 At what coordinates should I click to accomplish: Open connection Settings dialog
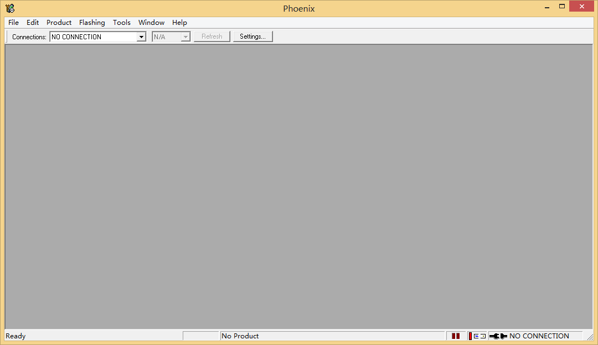[252, 36]
